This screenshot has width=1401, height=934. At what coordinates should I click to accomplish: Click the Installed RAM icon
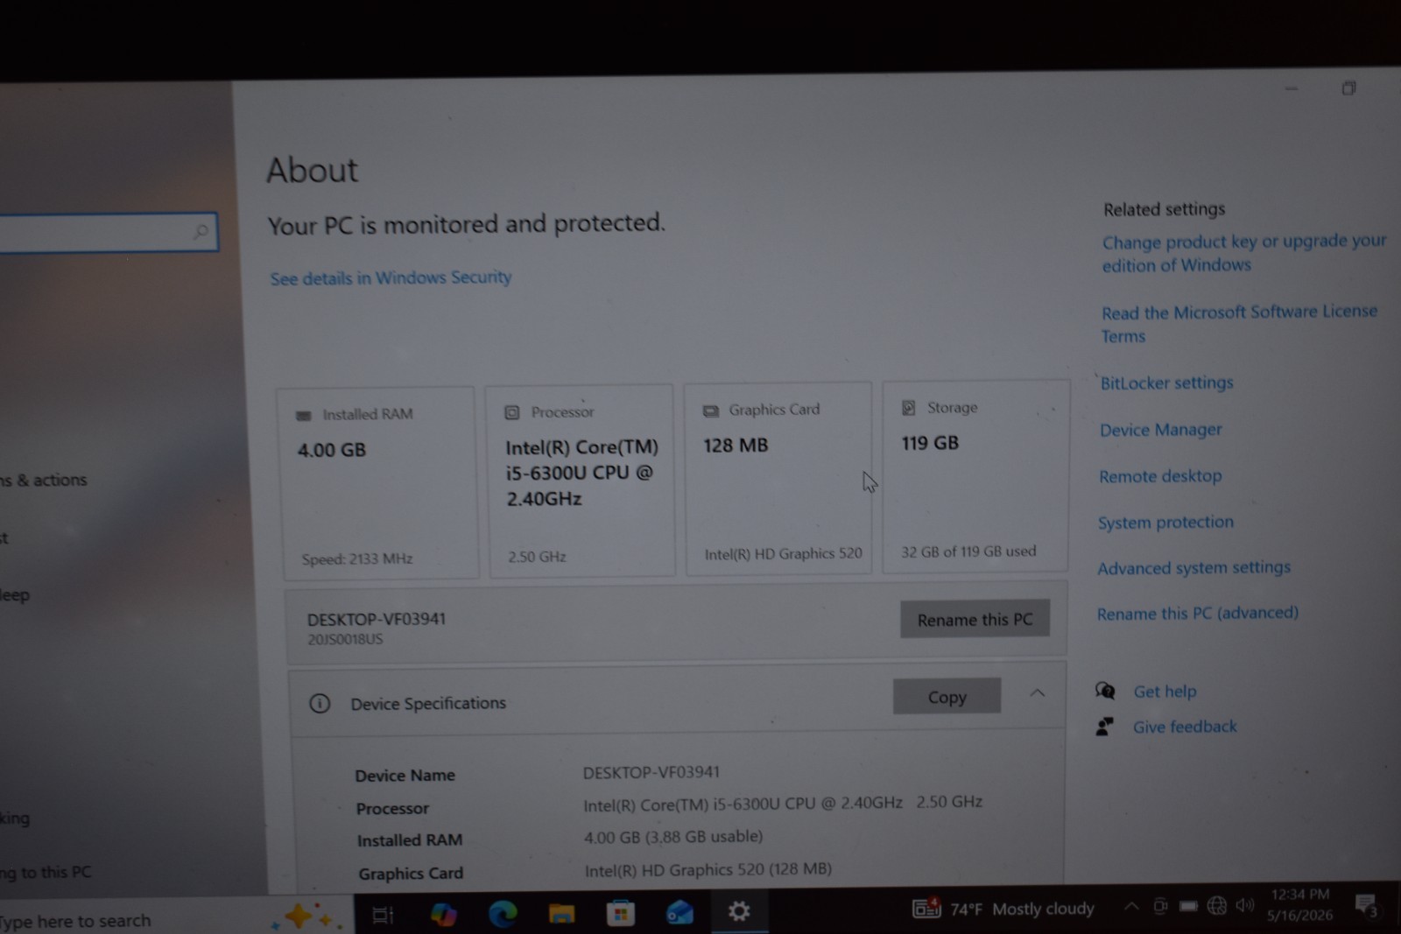[x=304, y=416]
